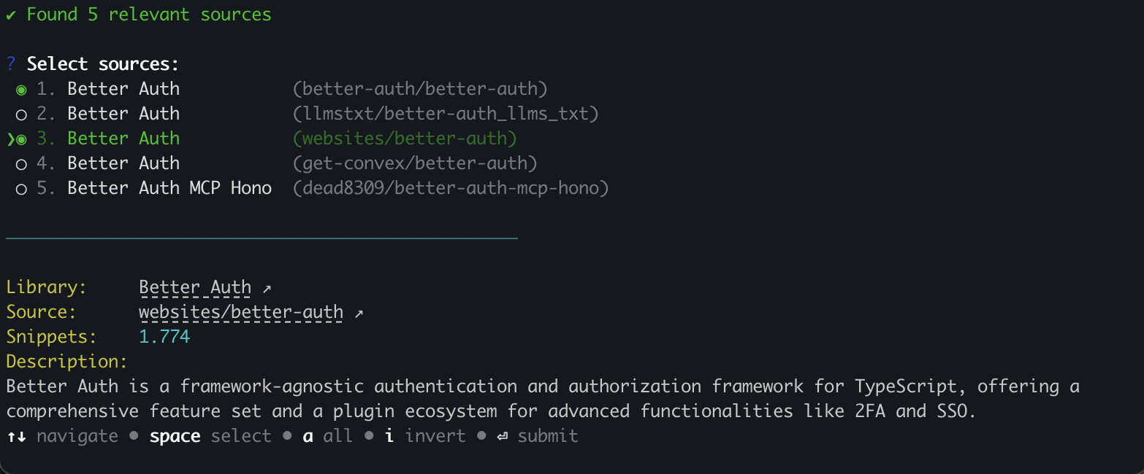The image size is (1144, 474).
Task: Select option 4 get-convex/better-auth
Action: tap(20, 163)
